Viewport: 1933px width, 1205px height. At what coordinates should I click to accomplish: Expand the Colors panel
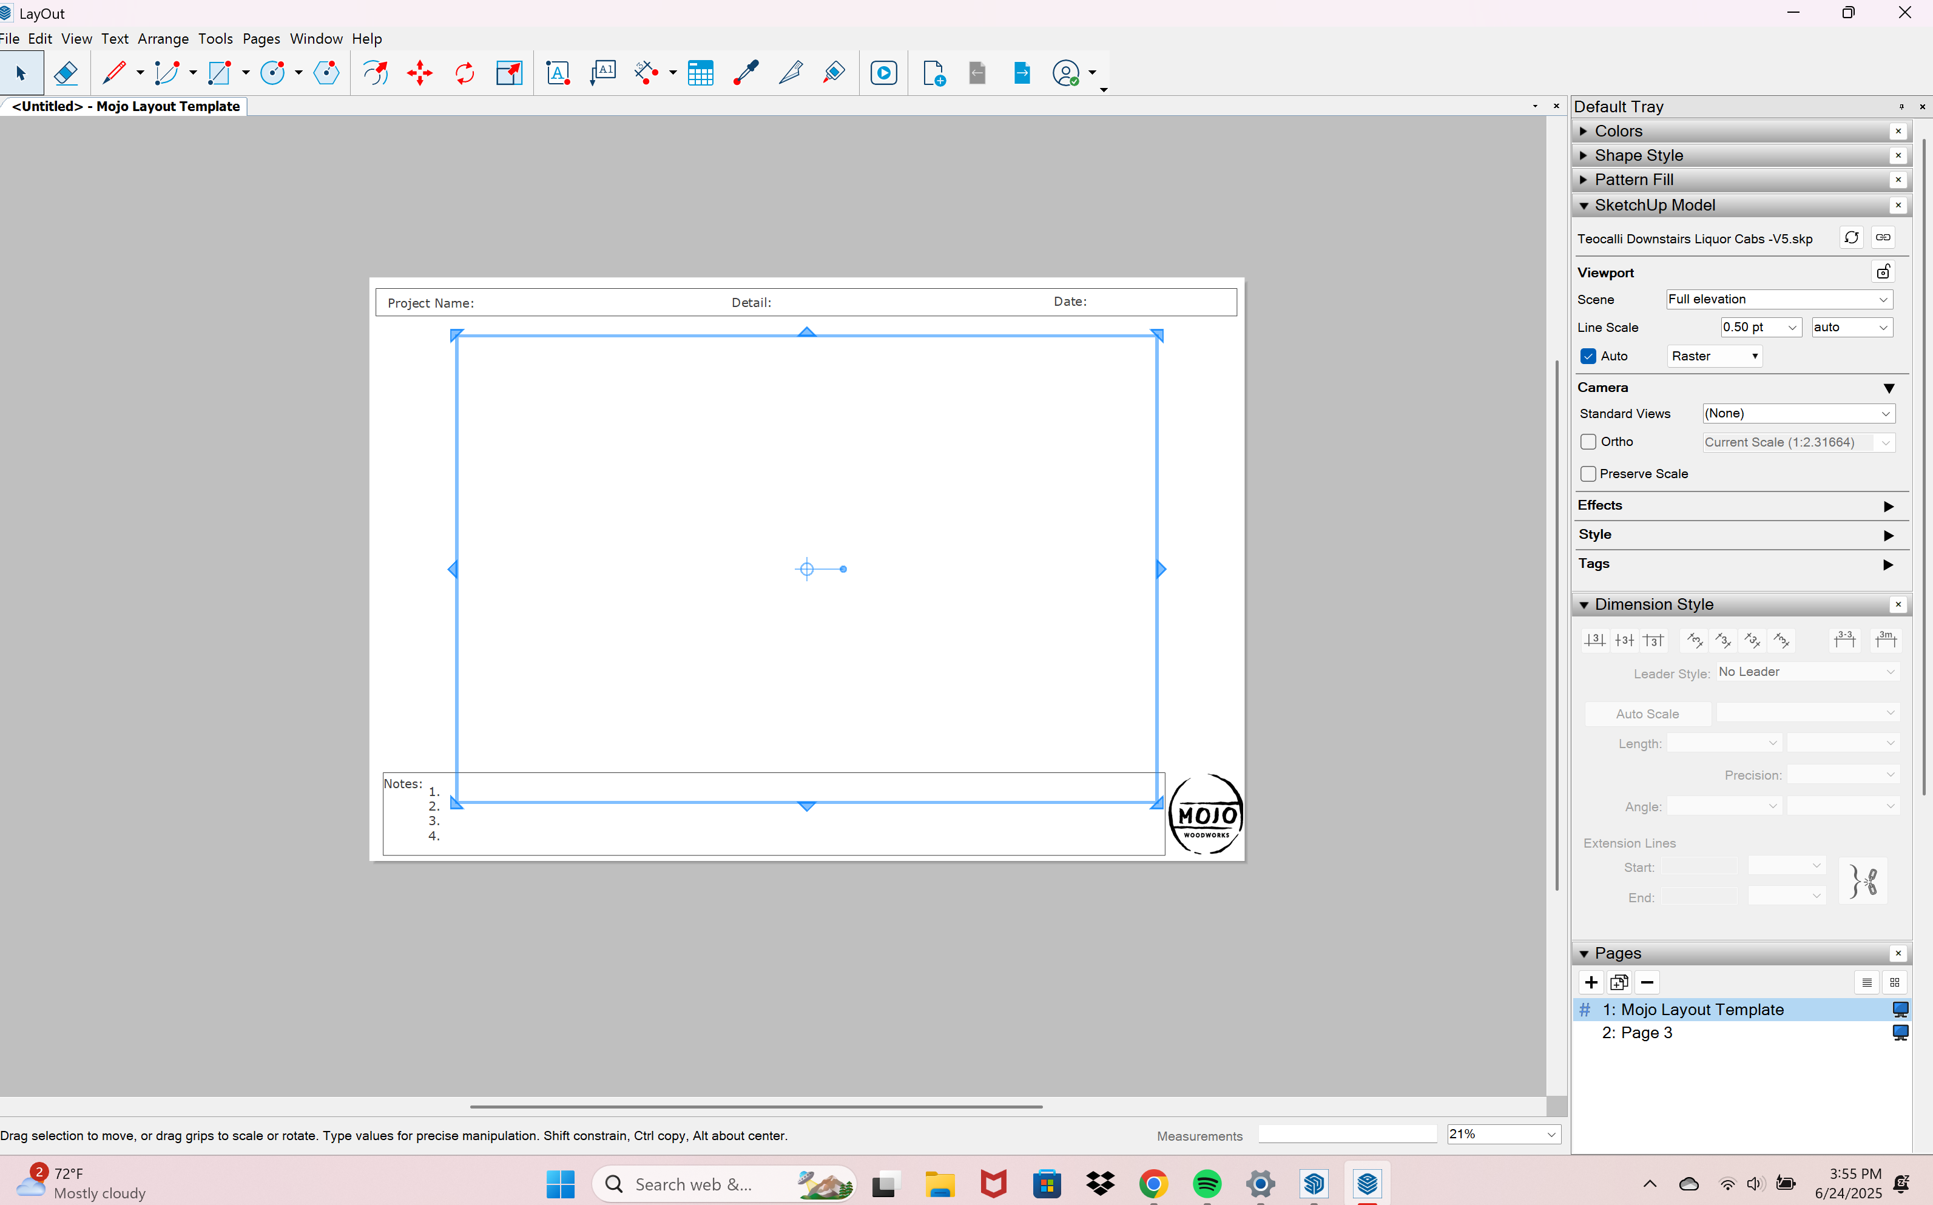[1584, 132]
